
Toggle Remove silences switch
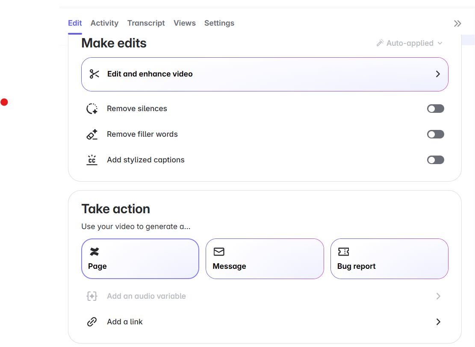coord(436,109)
